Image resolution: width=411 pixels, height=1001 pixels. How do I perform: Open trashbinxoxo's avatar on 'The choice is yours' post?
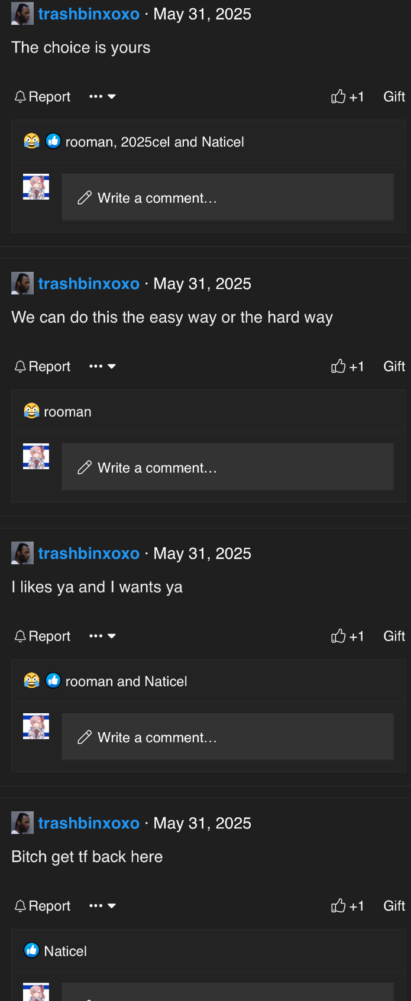[x=22, y=14]
